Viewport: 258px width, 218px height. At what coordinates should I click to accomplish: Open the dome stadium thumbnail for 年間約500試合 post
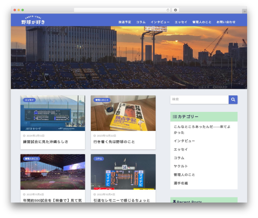(53, 172)
